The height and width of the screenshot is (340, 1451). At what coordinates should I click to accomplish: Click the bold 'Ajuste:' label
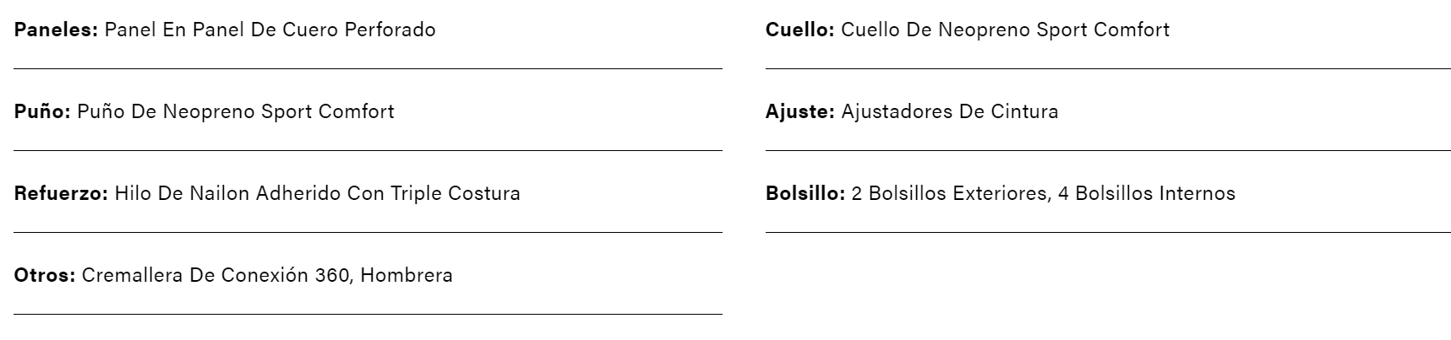click(799, 111)
